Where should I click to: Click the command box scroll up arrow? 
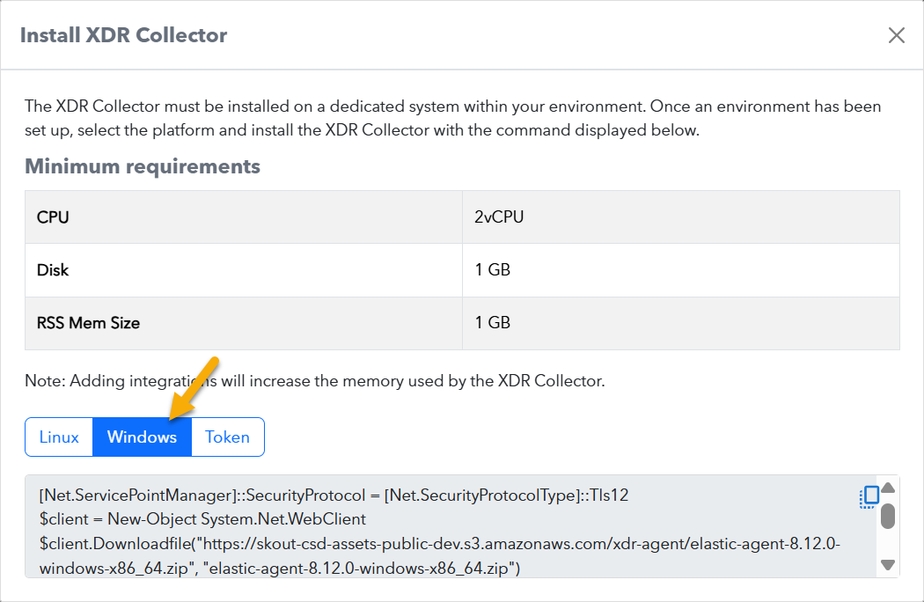coord(888,488)
